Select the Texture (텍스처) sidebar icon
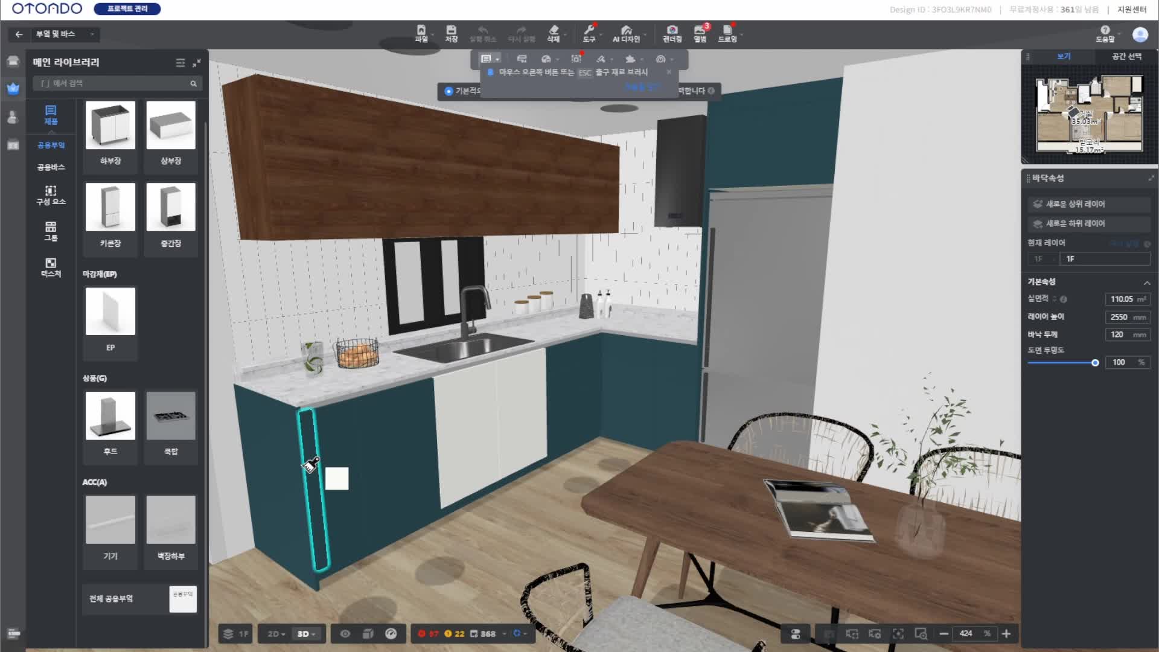 pyautogui.click(x=51, y=267)
